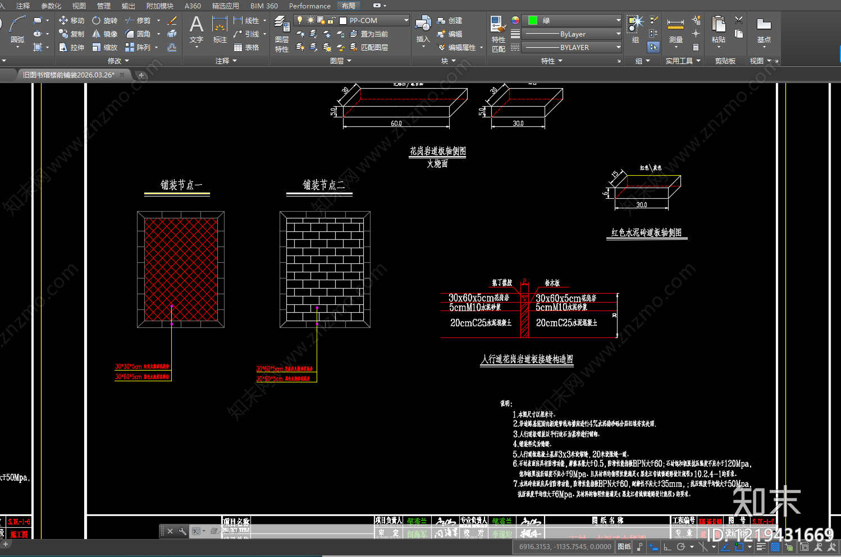Click the Erase tool icon in Modify panel
Image resolution: width=841 pixels, height=557 pixels.
point(172,21)
